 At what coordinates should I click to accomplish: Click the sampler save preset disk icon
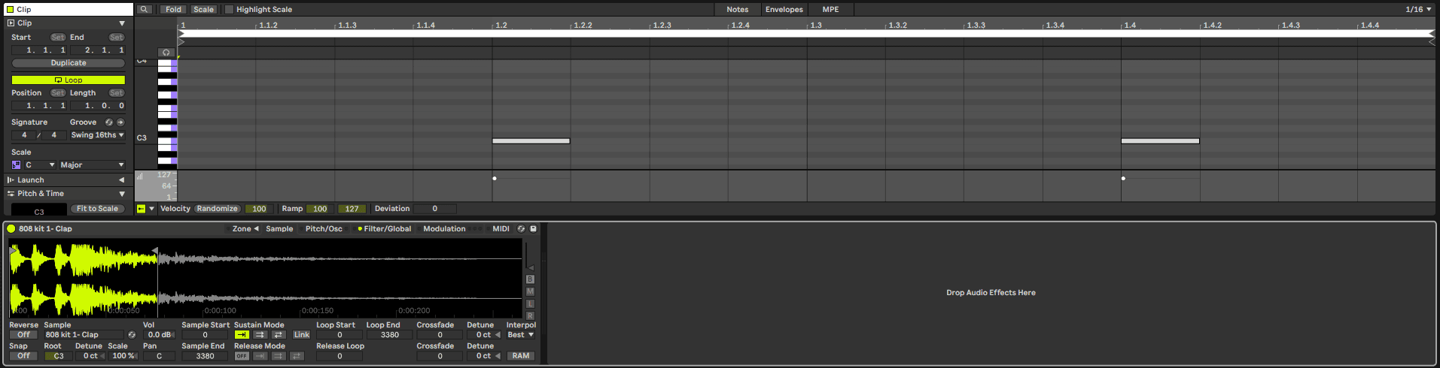533,229
